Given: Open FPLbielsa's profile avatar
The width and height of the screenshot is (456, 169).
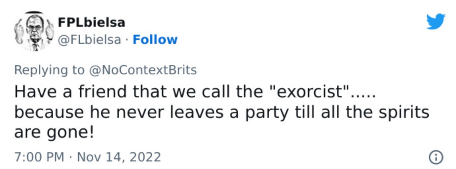Looking at the screenshot, I should pos(34,32).
